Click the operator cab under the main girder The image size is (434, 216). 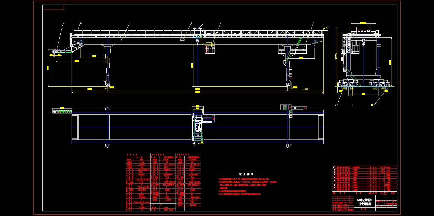pyautogui.click(x=209, y=48)
